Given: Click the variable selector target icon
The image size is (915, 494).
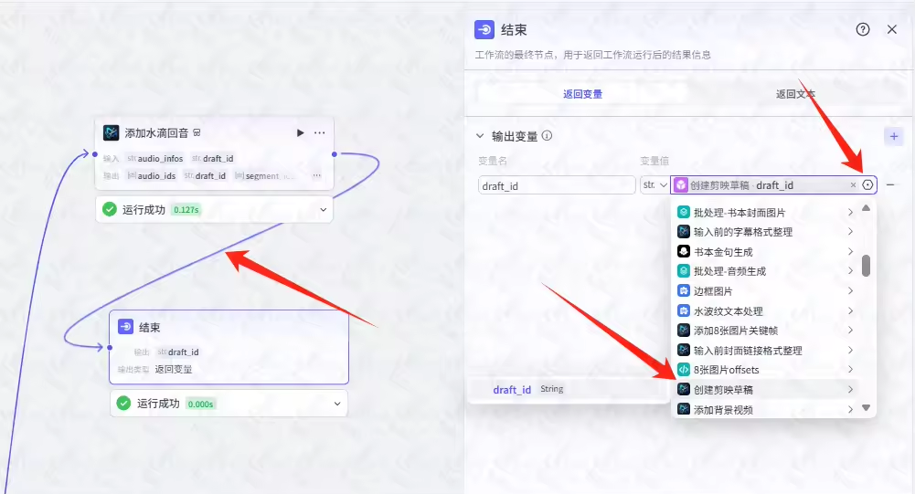Looking at the screenshot, I should point(867,185).
